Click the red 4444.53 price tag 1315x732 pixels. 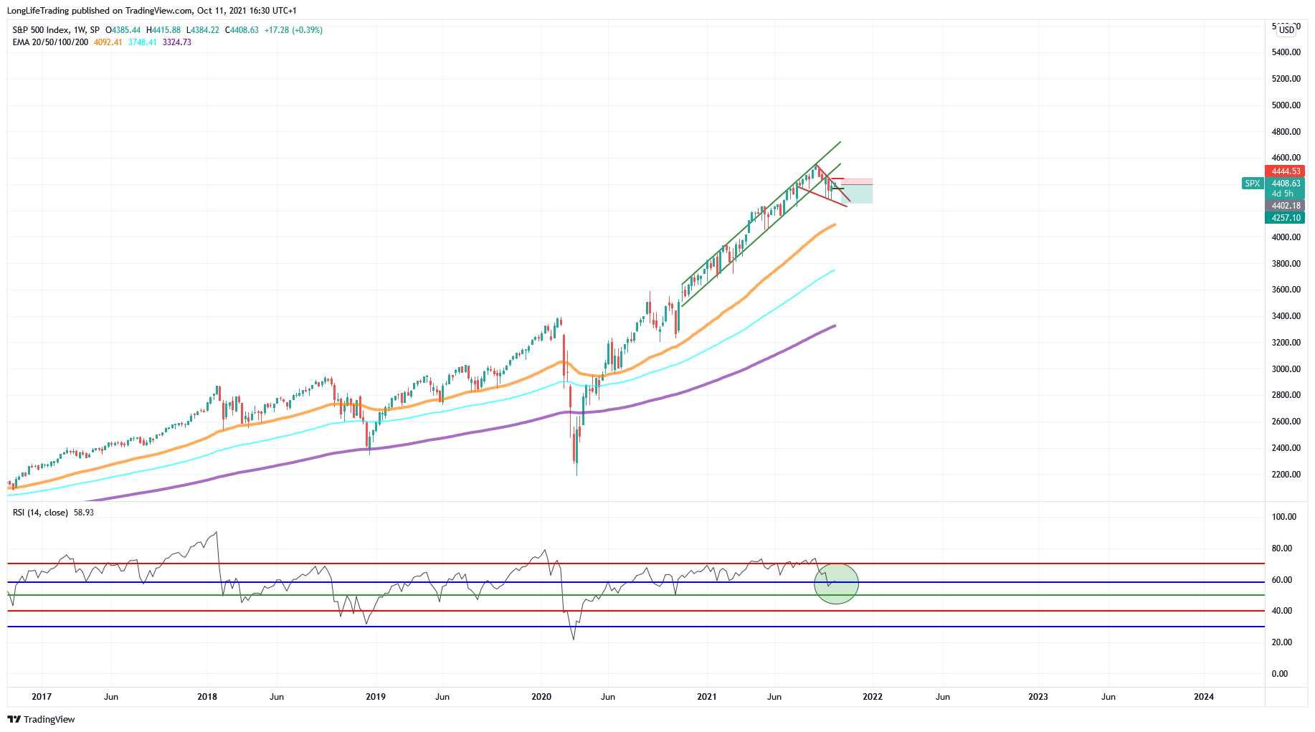(x=1285, y=171)
